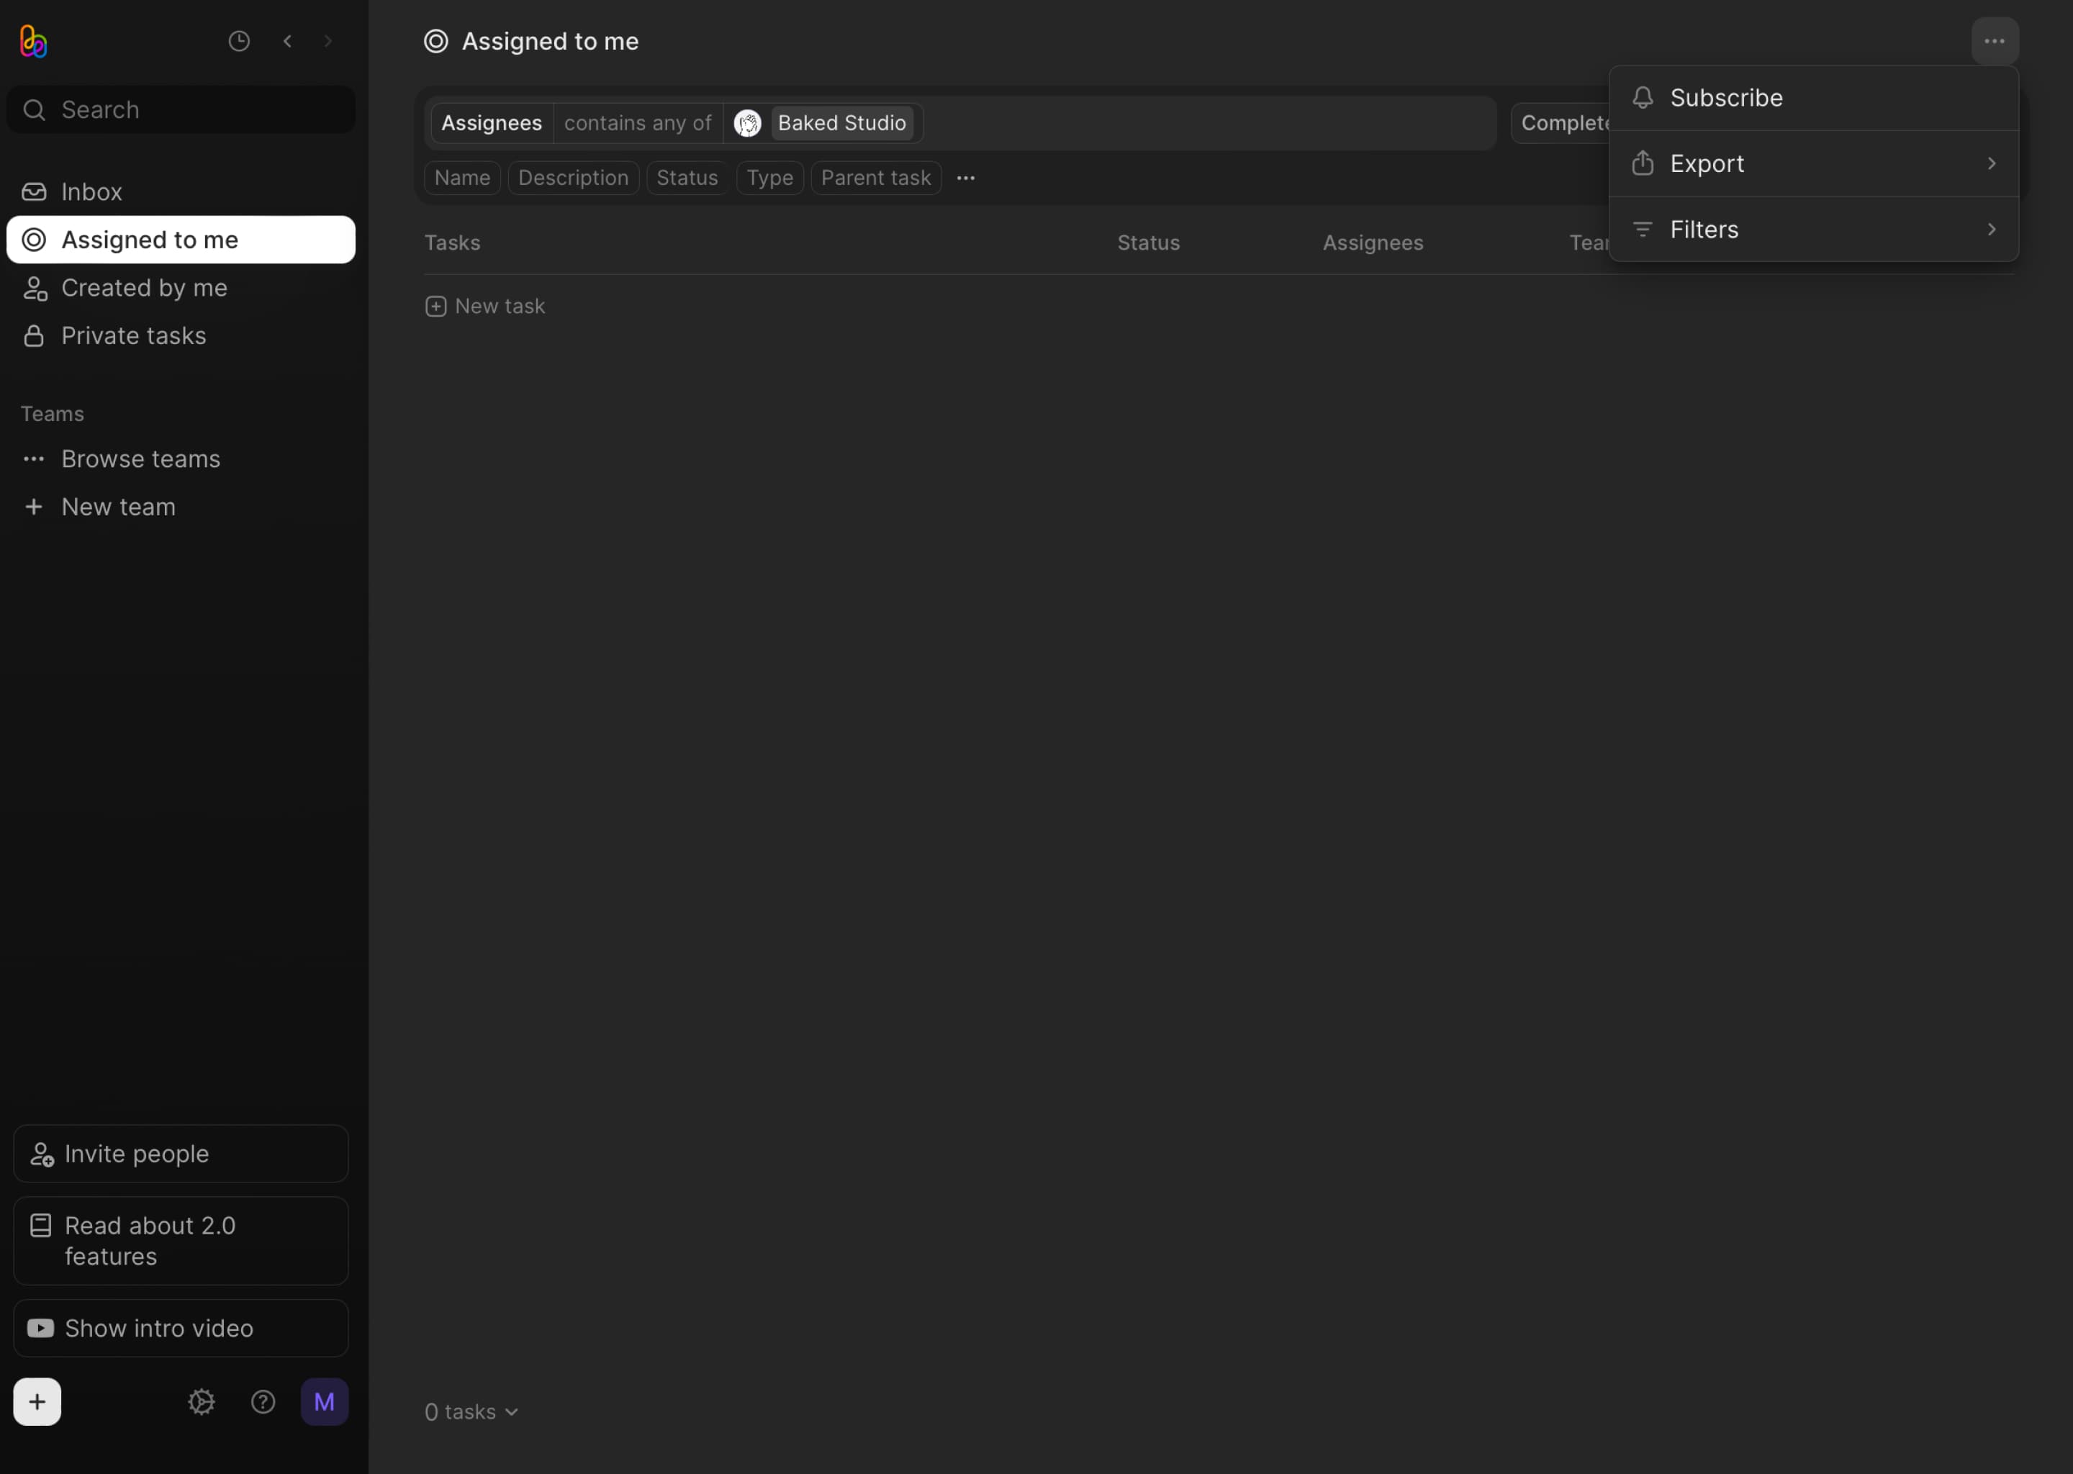
Task: Open the recent history clock icon
Action: click(x=239, y=41)
